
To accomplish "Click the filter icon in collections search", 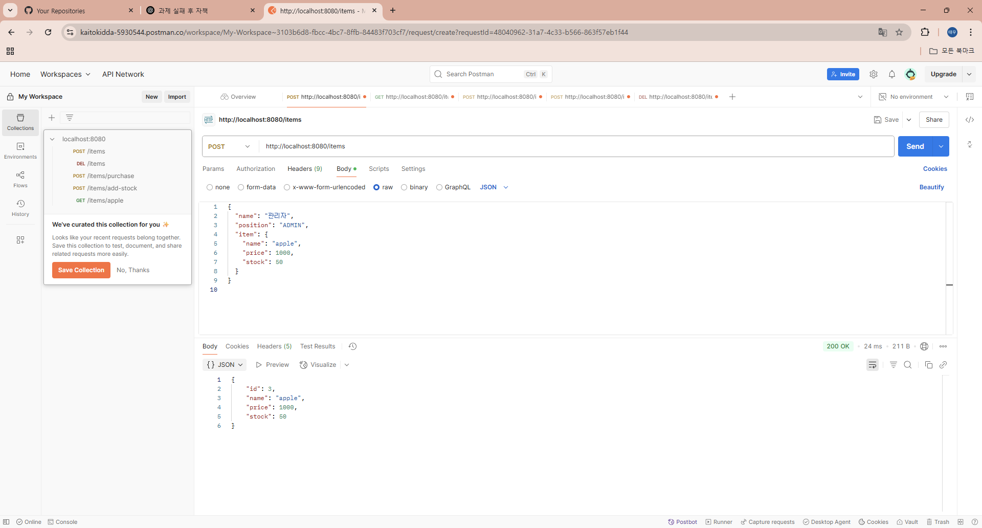I will pyautogui.click(x=70, y=118).
